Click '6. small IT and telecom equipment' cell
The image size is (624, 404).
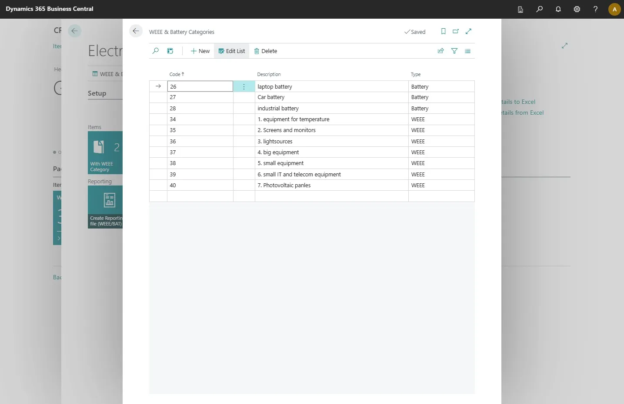tap(332, 174)
